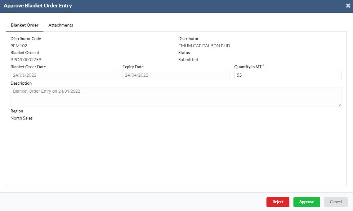Click the Approve Blanket Order Entry title
The image size is (353, 211).
38,6
